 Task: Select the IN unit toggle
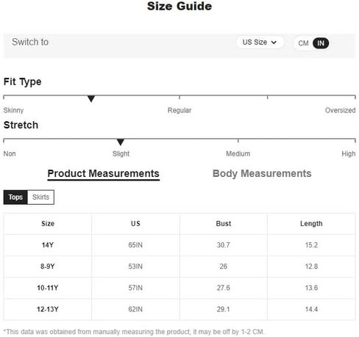[x=321, y=43]
